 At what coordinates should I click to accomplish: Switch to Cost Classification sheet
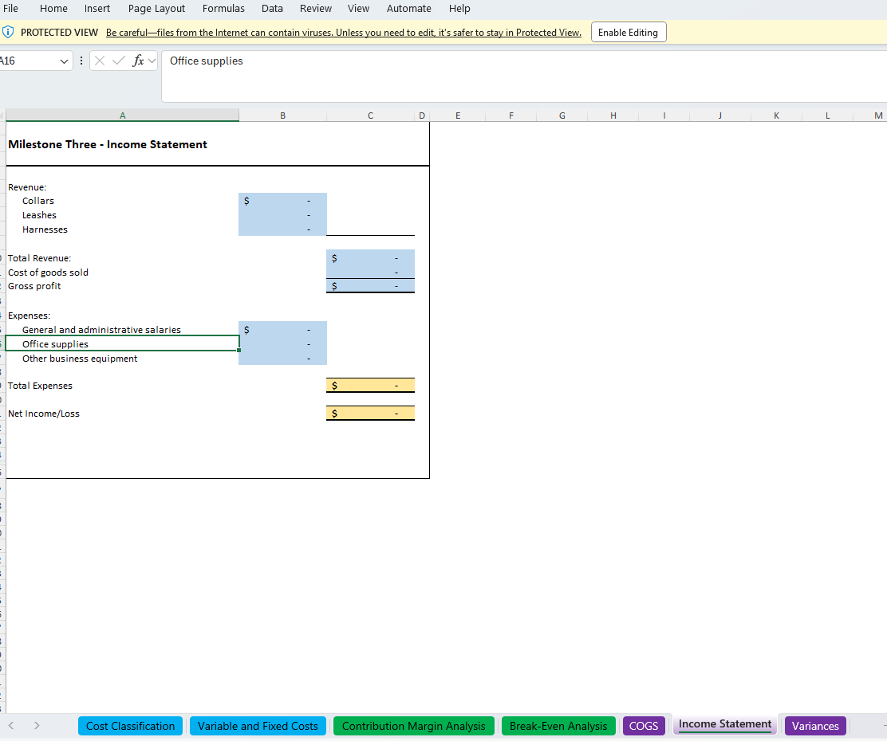click(130, 727)
